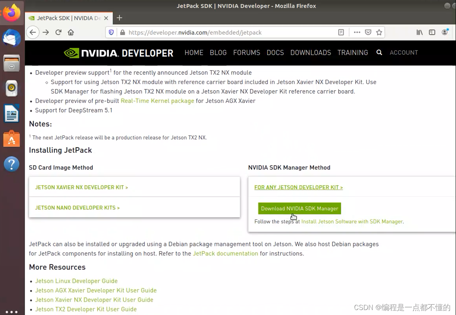Expand For Any Jetson Developer Kit

click(x=299, y=187)
